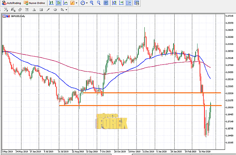Switch chart to bar chart view
236x155 pixels.
click(x=51, y=3)
